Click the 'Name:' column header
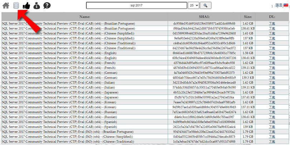This screenshot has height=145, width=290. click(85, 17)
